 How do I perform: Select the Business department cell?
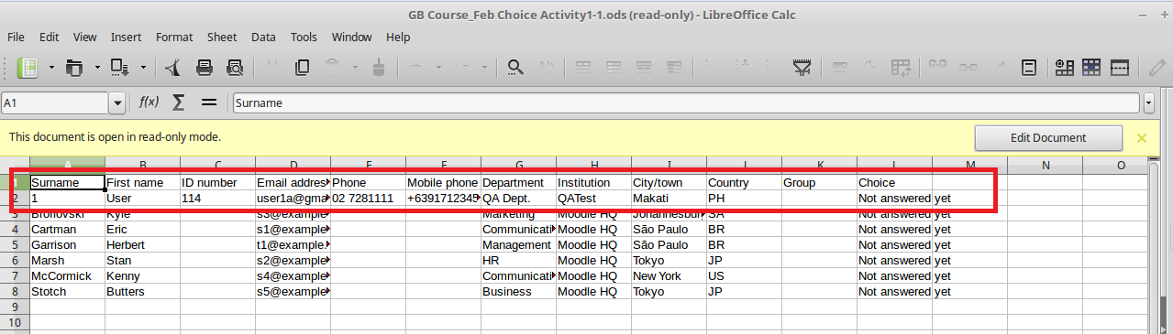pyautogui.click(x=518, y=292)
